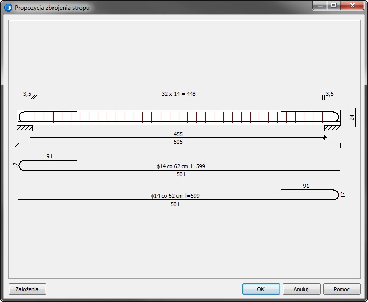
Task: Click inside the slab cross-section drawing
Action: 178,117
